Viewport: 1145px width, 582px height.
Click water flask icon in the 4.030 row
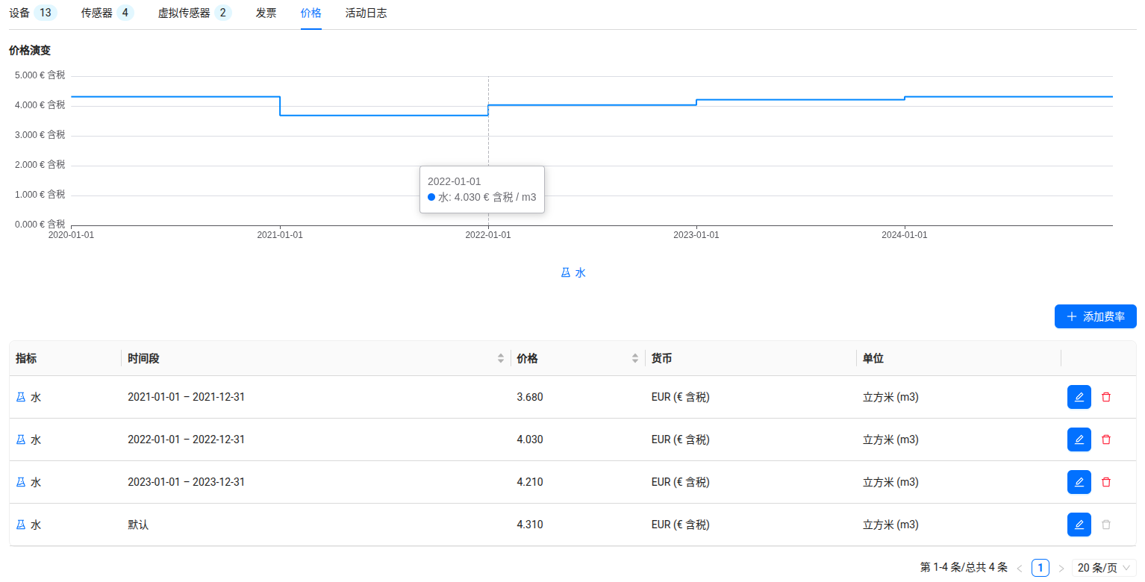21,439
